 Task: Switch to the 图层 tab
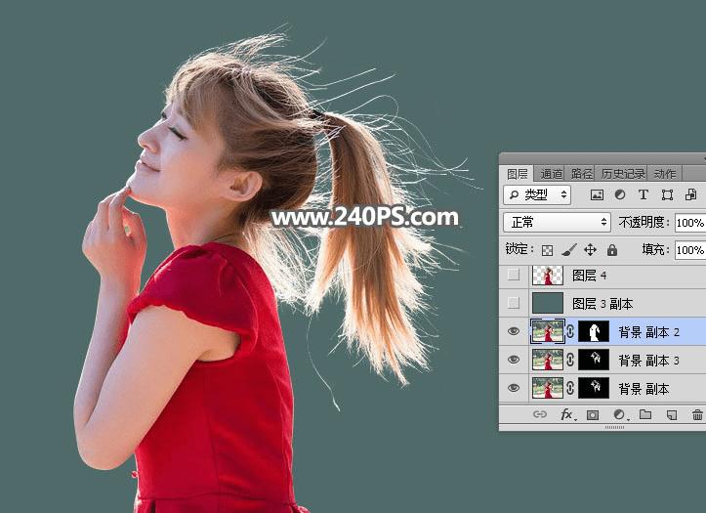(518, 174)
